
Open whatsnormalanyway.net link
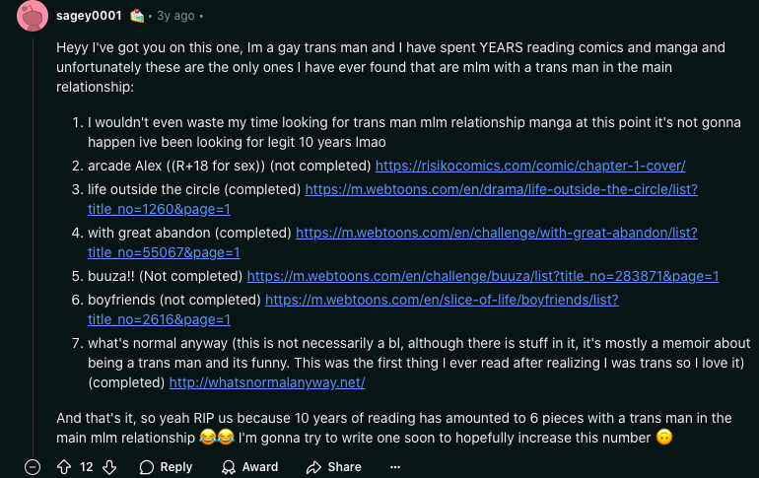[x=267, y=382]
